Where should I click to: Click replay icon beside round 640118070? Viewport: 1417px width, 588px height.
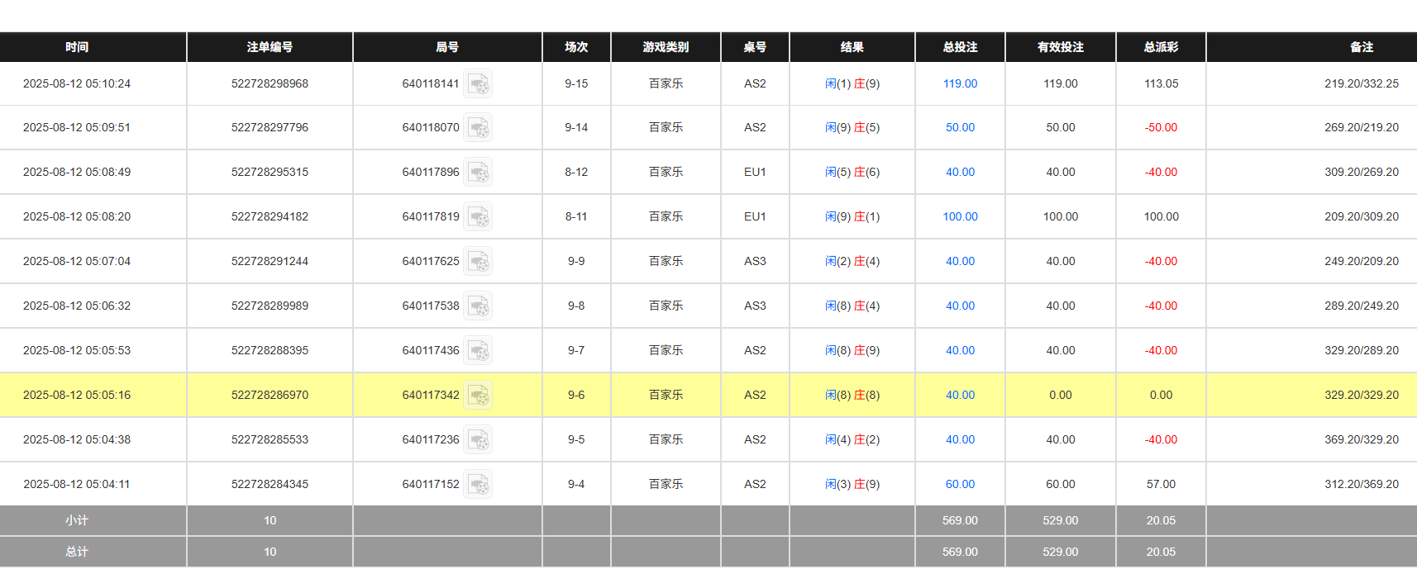click(x=478, y=128)
